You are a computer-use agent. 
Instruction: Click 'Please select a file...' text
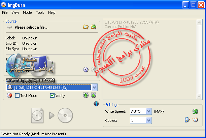[32, 27]
